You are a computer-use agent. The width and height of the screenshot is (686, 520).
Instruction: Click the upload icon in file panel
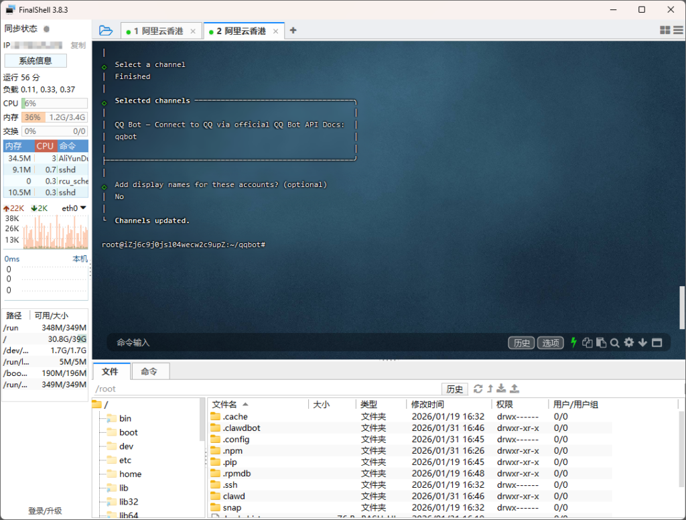pos(514,389)
